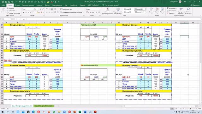
Task: Switch to the Formulas (Формулы) tab
Action: pyautogui.click(x=39, y=5)
